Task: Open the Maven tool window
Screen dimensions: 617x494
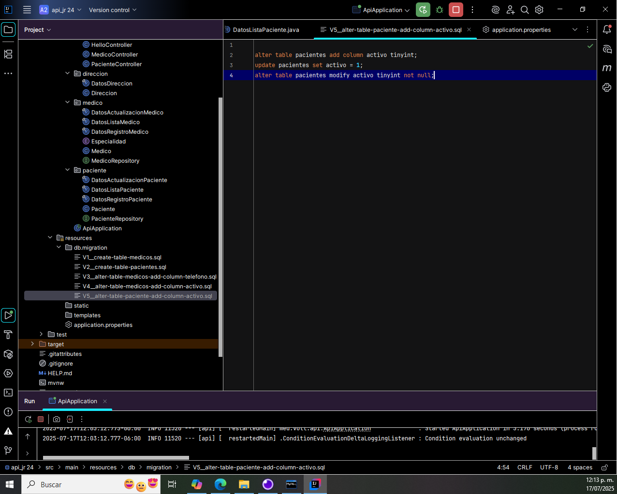Action: click(607, 68)
